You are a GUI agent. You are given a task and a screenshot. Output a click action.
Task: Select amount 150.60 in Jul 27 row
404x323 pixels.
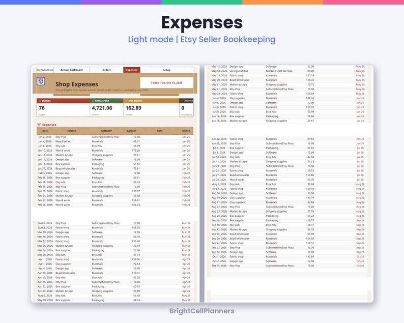pyautogui.click(x=310, y=175)
